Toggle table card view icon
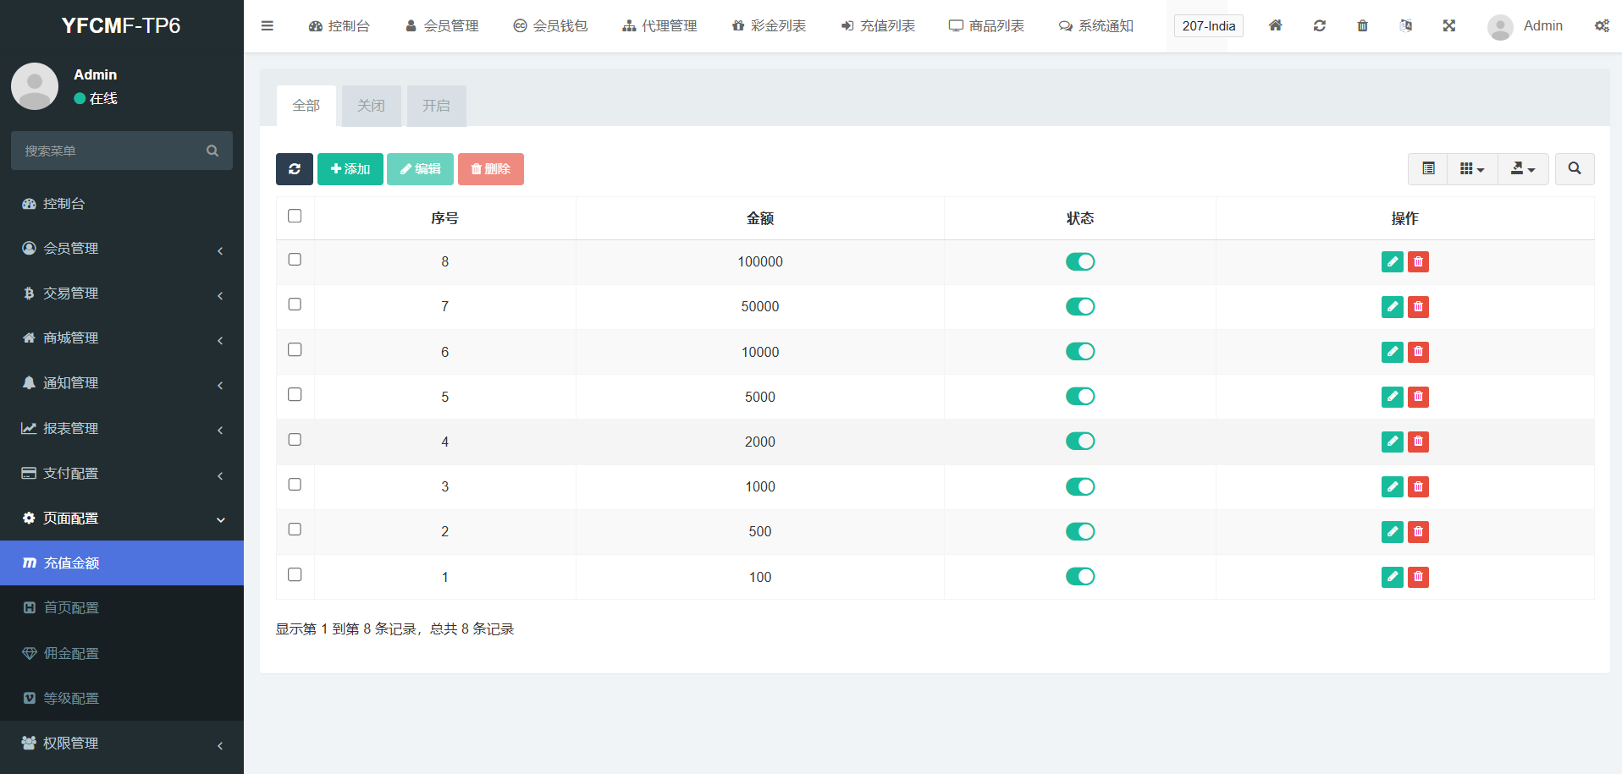 [1428, 169]
